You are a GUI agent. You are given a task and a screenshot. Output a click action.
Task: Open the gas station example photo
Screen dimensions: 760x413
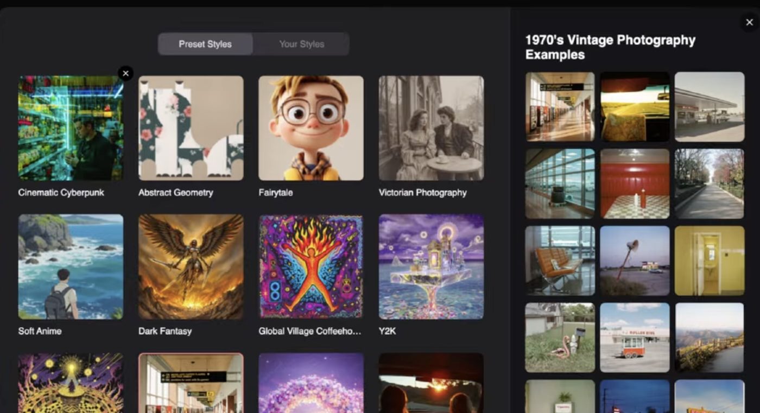709,107
